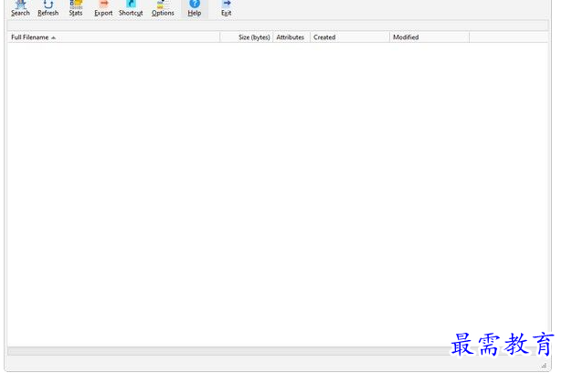Open the Options settings
Viewport: 562px width, 373px height.
163,8
